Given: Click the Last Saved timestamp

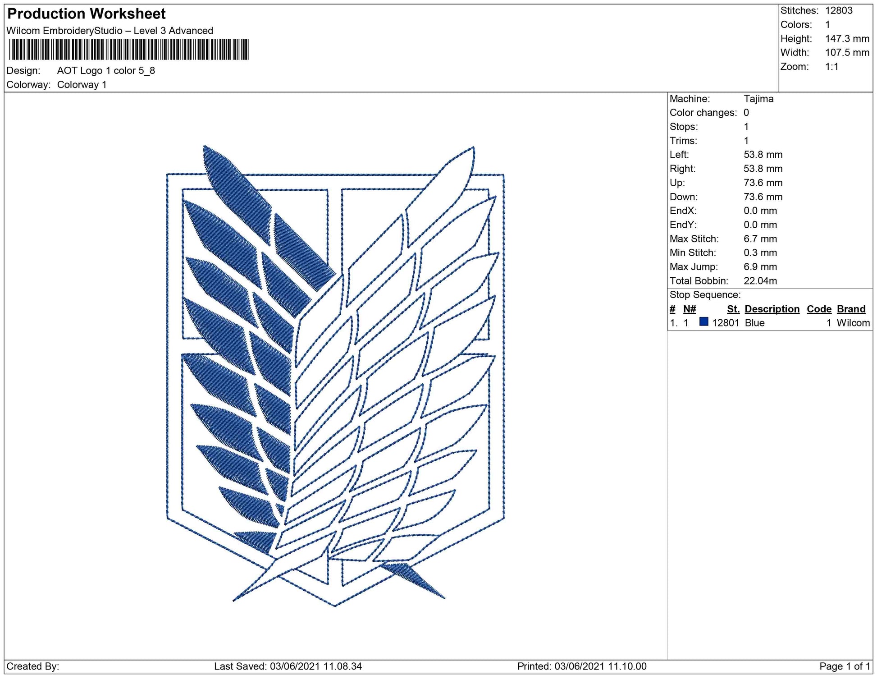Looking at the screenshot, I should click(x=288, y=666).
